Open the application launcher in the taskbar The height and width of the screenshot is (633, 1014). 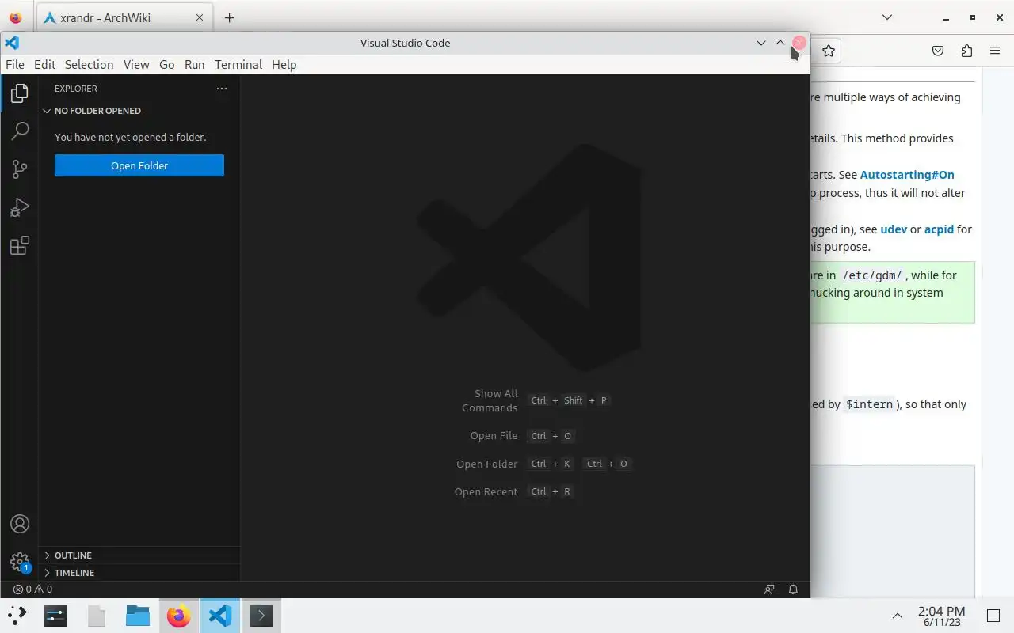[17, 615]
